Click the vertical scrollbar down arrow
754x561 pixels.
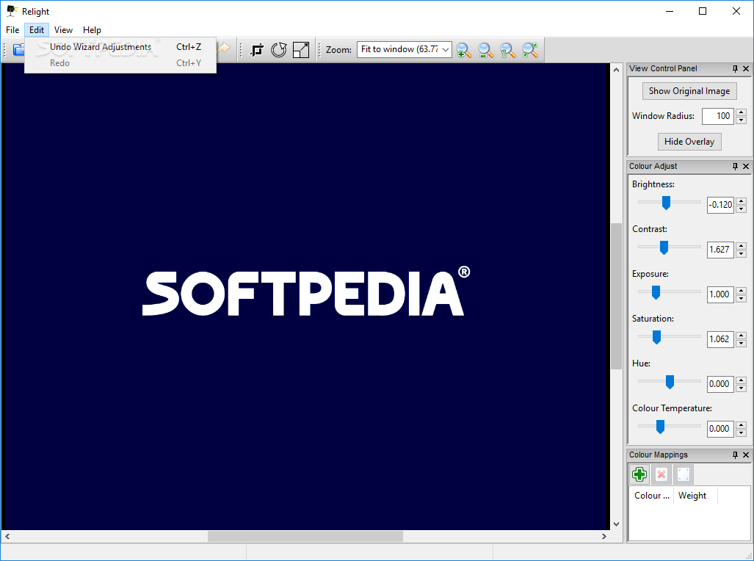(x=616, y=524)
